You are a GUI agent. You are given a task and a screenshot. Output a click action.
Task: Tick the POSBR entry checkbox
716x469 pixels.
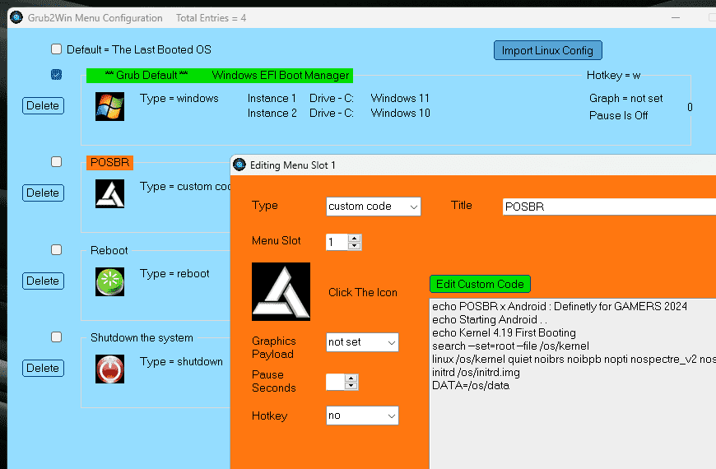pyautogui.click(x=57, y=162)
